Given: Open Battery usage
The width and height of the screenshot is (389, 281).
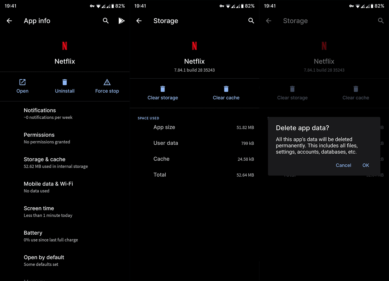Looking at the screenshot, I should [65, 236].
